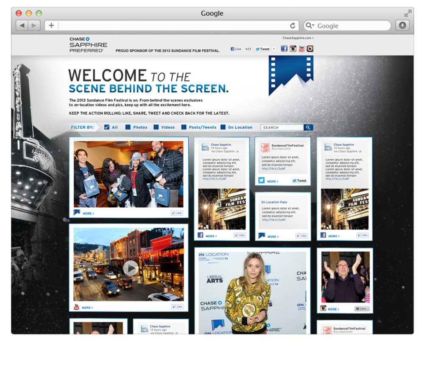
Task: Like the right Chase Sapphire Facebook post
Action: pyautogui.click(x=363, y=235)
